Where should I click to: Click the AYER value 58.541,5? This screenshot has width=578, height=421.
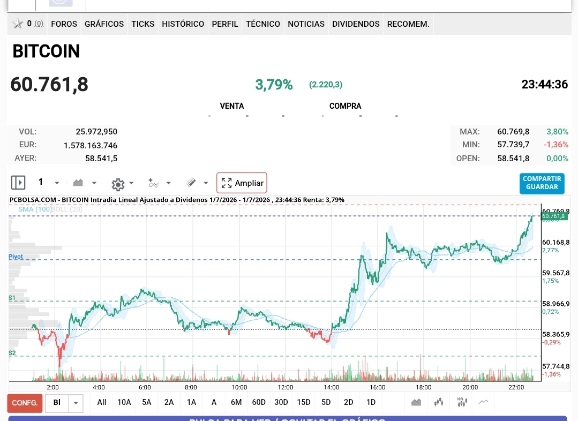tap(101, 159)
